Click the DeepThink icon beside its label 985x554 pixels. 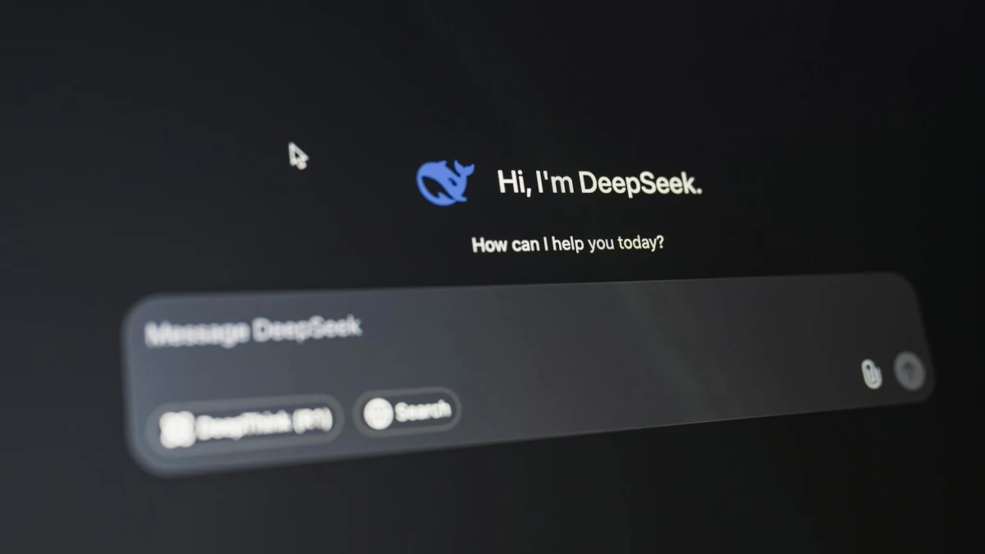pyautogui.click(x=176, y=430)
